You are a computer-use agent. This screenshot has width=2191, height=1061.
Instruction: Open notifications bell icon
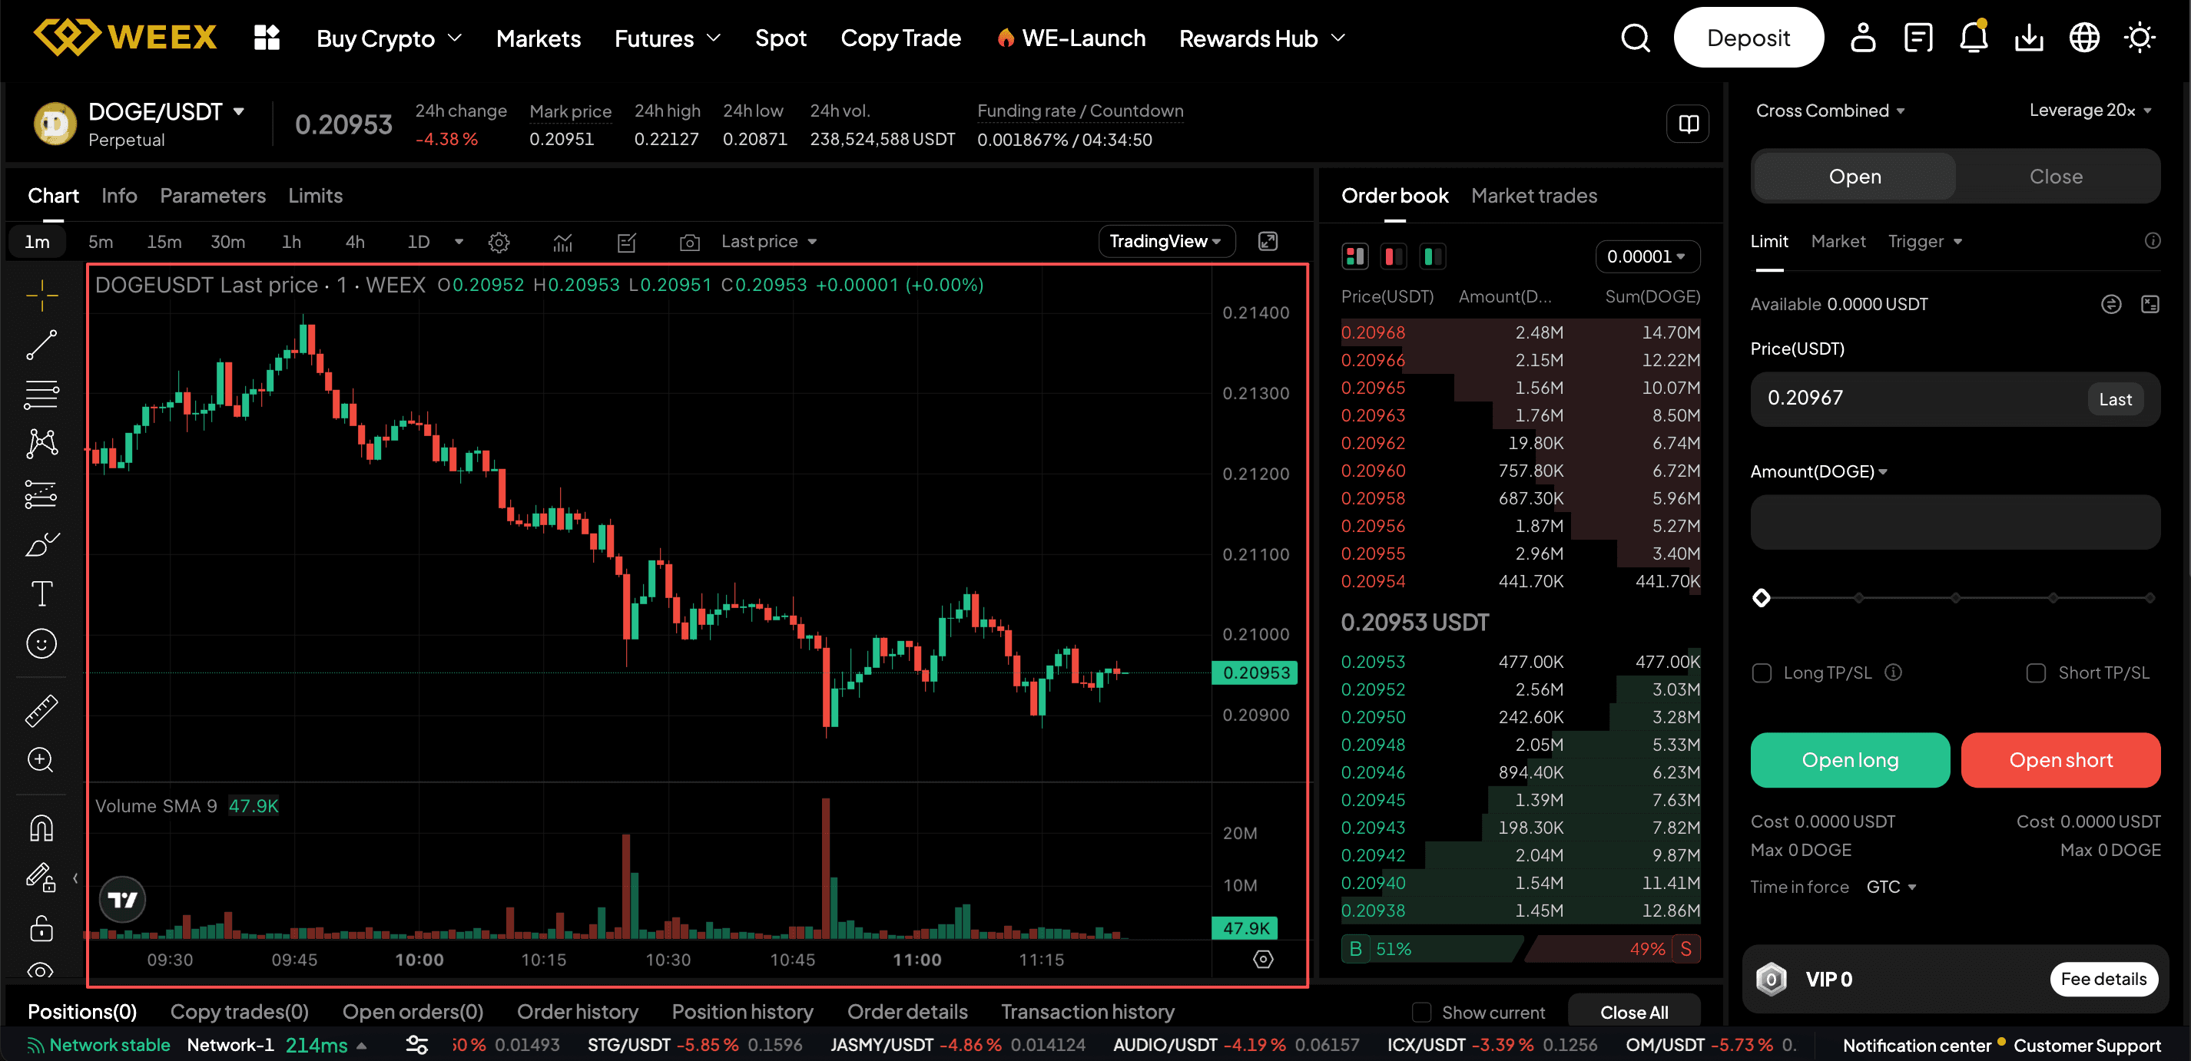[x=1974, y=38]
